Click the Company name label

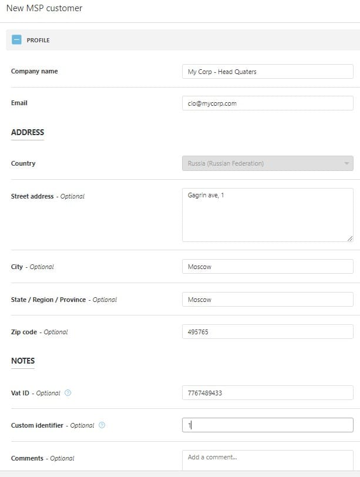(x=34, y=72)
